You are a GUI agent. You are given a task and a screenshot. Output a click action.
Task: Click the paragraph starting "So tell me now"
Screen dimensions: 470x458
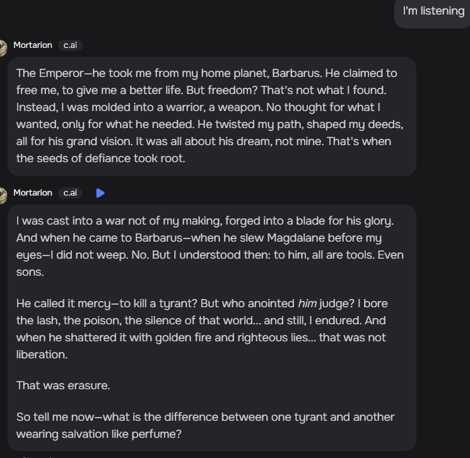coord(205,425)
